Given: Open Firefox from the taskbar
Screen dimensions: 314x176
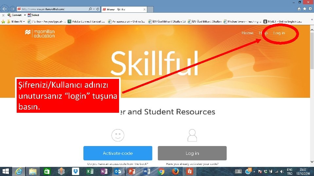Looking at the screenshot, I should 175,171.
